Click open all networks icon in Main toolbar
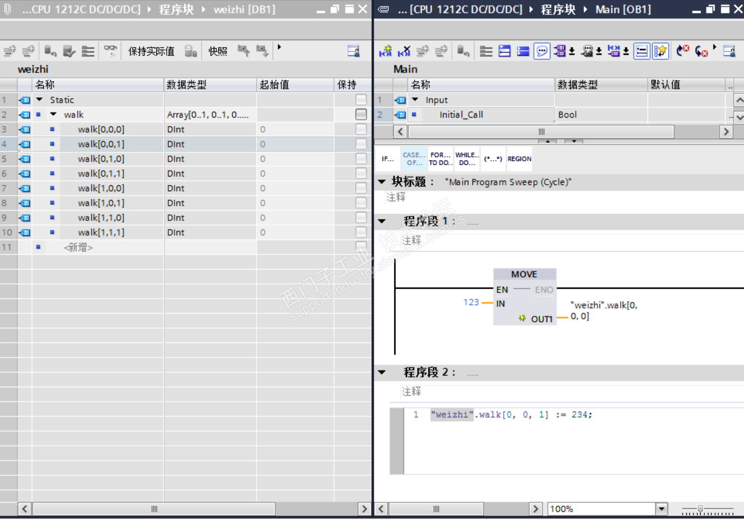Image resolution: width=744 pixels, height=519 pixels. (x=504, y=51)
